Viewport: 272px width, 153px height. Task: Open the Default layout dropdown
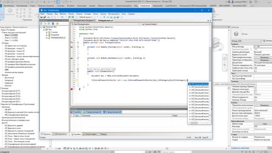[x=86, y=17]
